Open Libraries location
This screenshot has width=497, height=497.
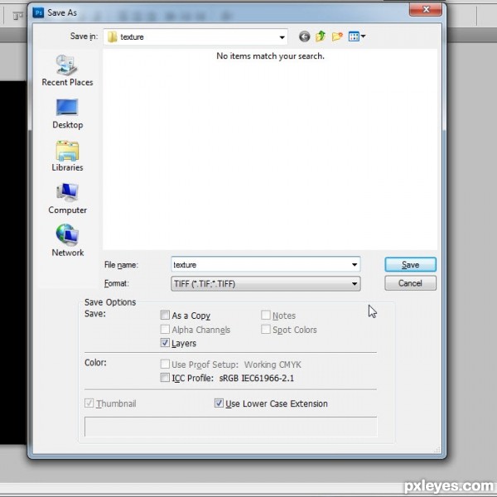click(67, 157)
